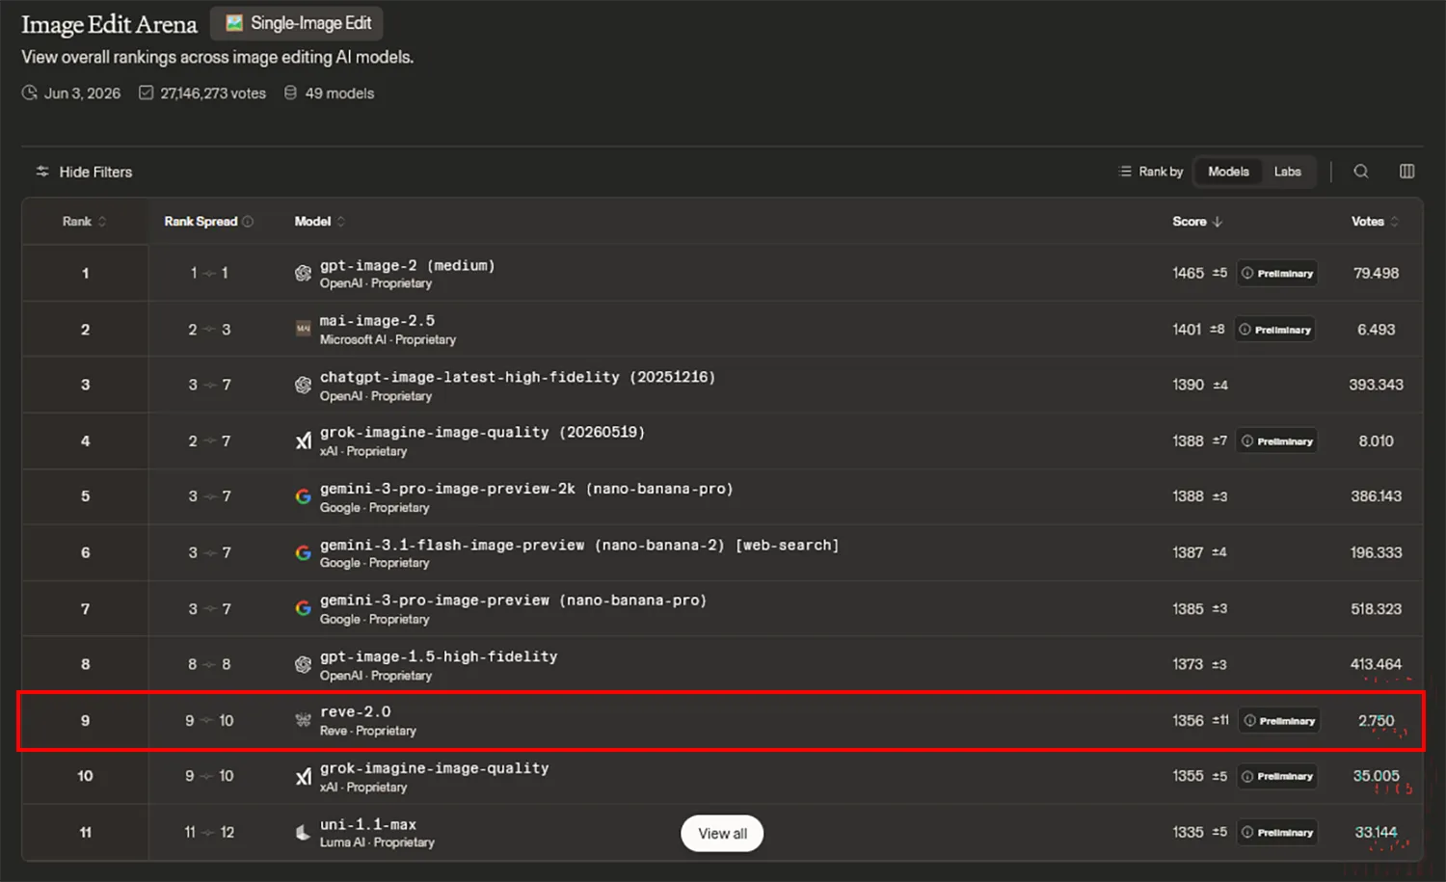
Task: Click the "27,146,273 votes" text
Action: pyautogui.click(x=213, y=94)
